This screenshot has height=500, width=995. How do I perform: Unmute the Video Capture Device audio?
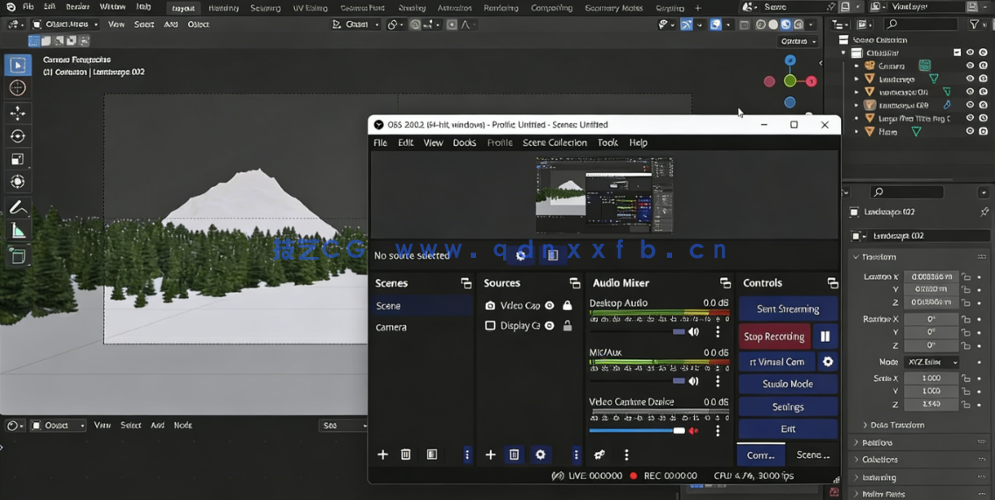tap(694, 431)
